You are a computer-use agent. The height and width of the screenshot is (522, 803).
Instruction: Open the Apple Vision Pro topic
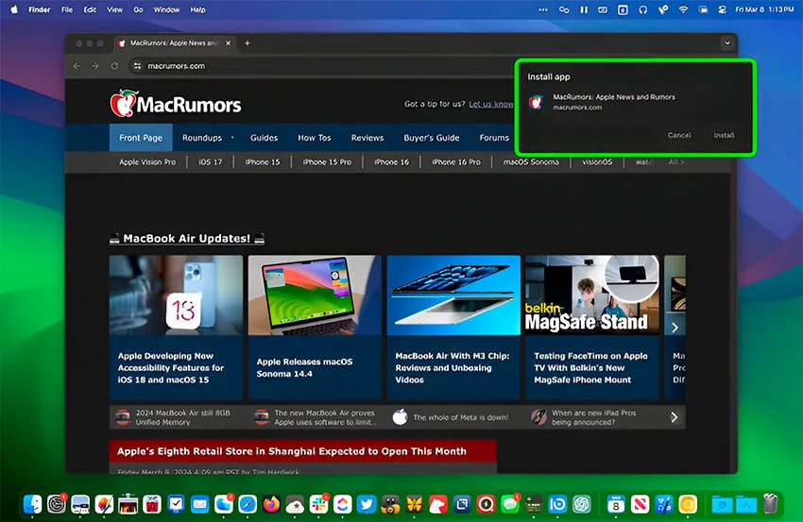pos(147,161)
